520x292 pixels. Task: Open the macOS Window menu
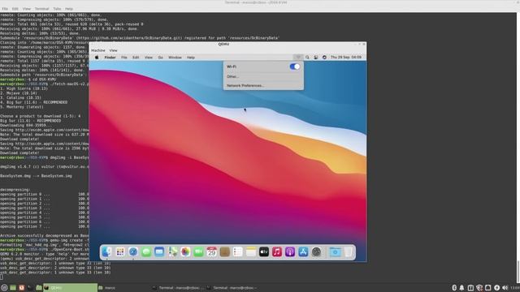coord(175,58)
